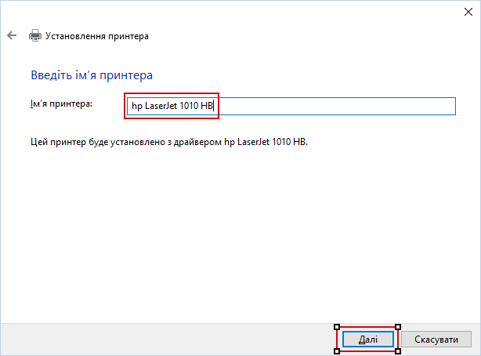Click the 'hp LaserJet 1010 HB' text in field

[172, 106]
